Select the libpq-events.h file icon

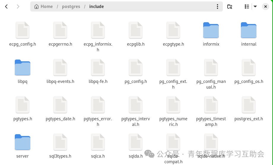(x=60, y=68)
